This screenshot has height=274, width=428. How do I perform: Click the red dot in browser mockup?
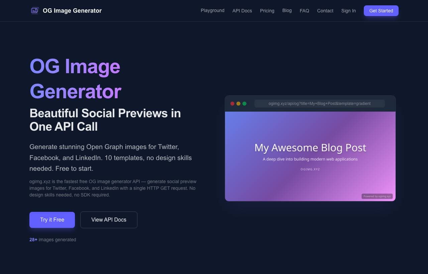[232, 104]
